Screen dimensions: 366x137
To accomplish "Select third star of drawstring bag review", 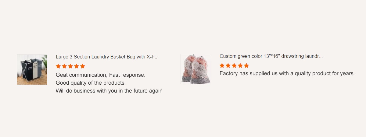I will [x=234, y=65].
